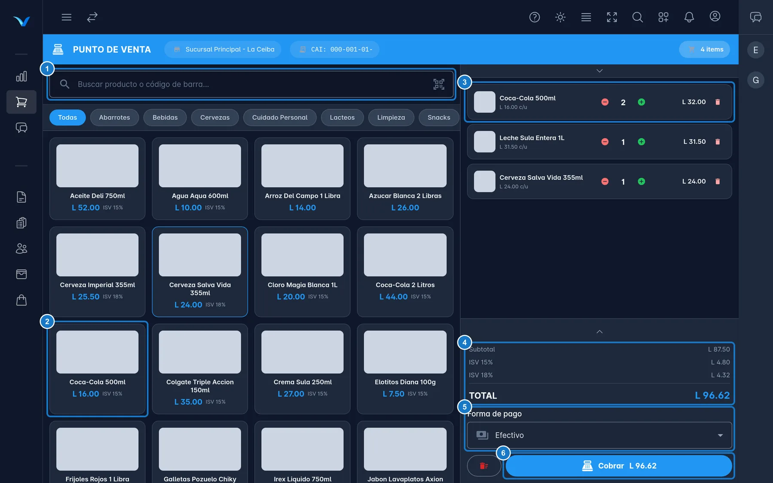Open the hamburger menu in top bar
Screen dimensions: 773x483
[x=66, y=17]
